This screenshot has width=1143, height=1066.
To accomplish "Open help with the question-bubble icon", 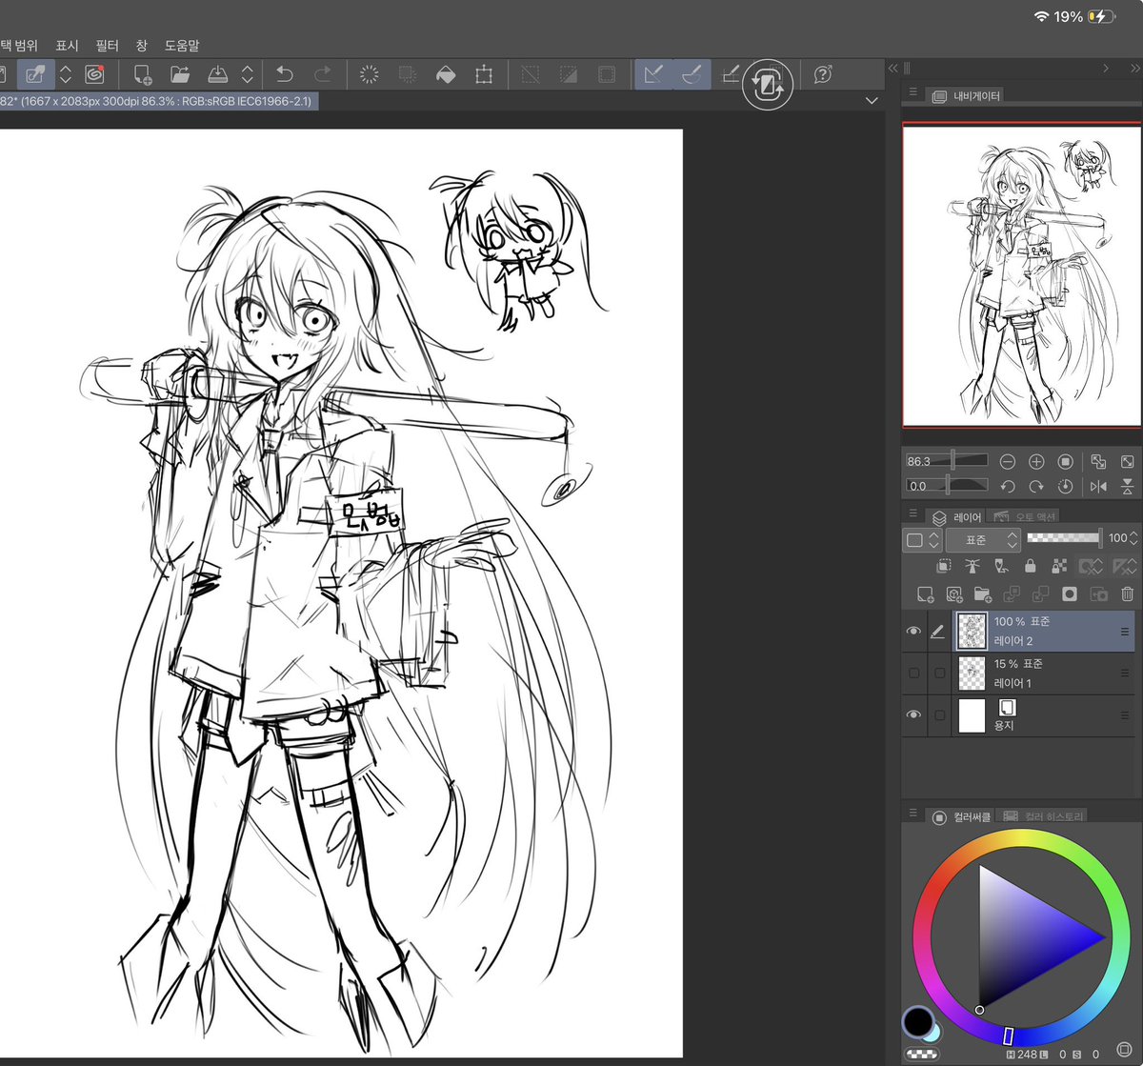I will [824, 74].
